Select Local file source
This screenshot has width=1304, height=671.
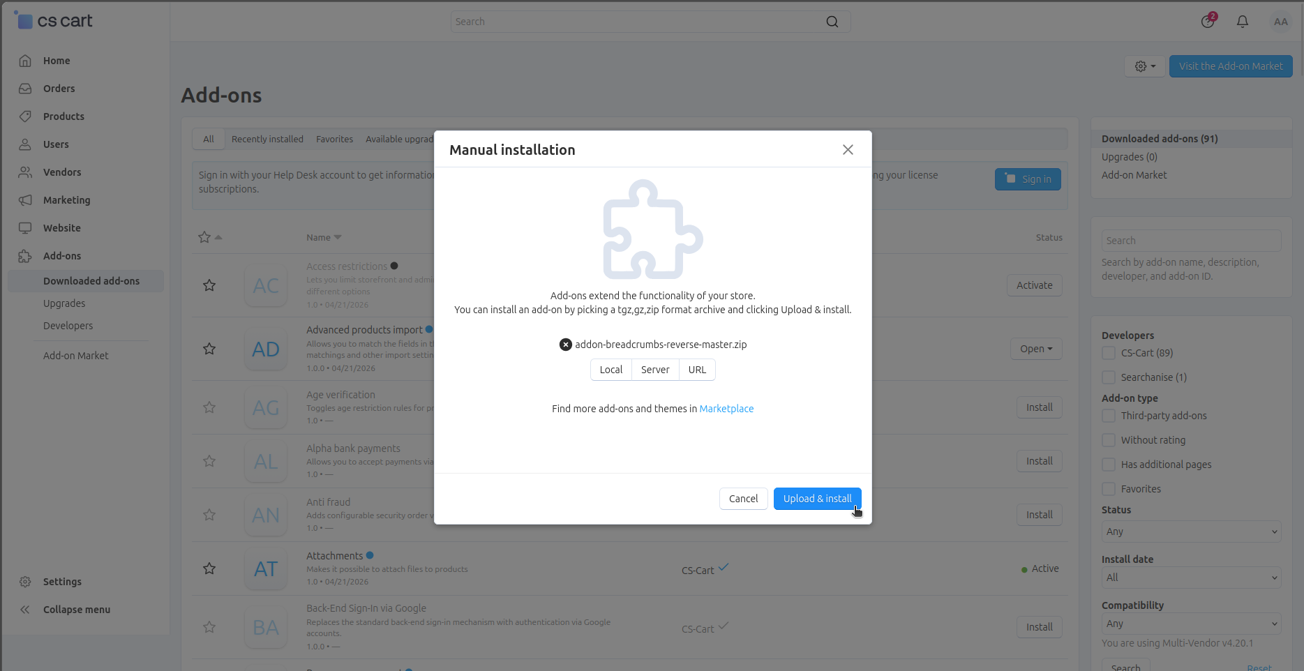611,370
